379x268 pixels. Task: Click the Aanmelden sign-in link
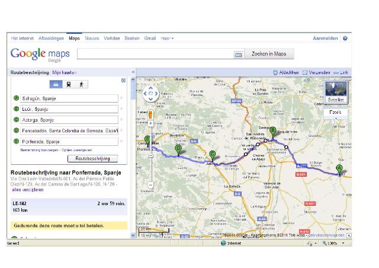[325, 39]
